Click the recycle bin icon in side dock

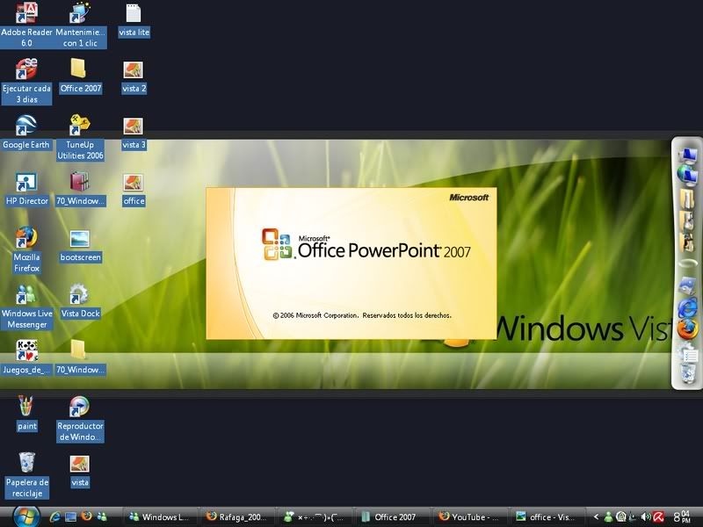coord(688,373)
